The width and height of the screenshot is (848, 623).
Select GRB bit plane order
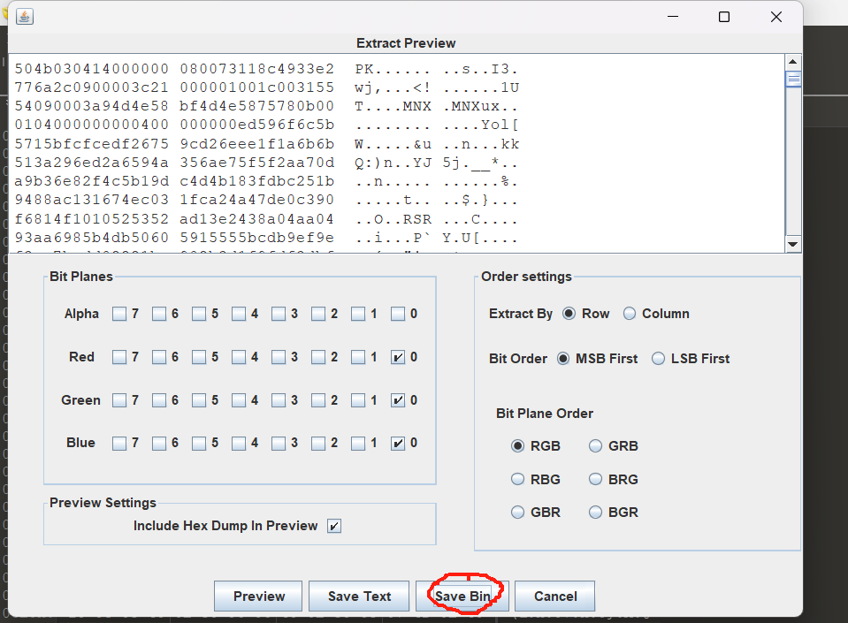coord(596,446)
